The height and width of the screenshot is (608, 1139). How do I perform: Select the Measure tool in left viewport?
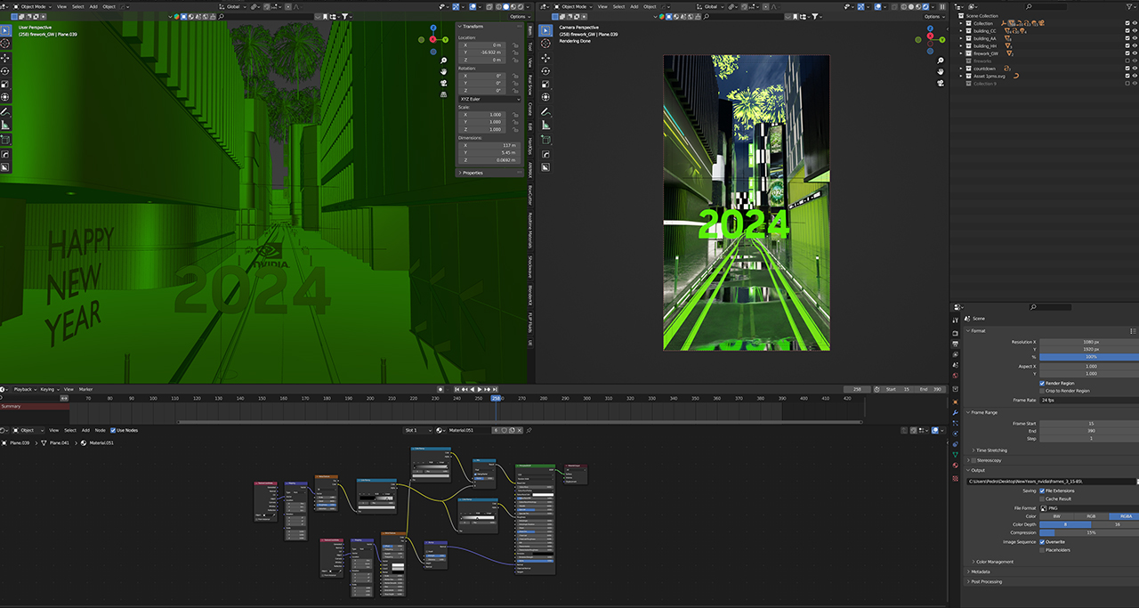point(5,126)
